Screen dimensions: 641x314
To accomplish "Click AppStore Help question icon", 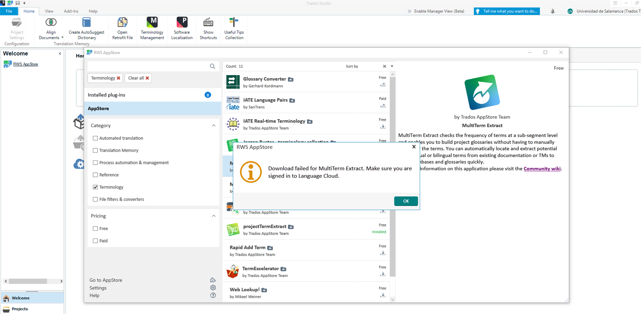I will [213, 295].
